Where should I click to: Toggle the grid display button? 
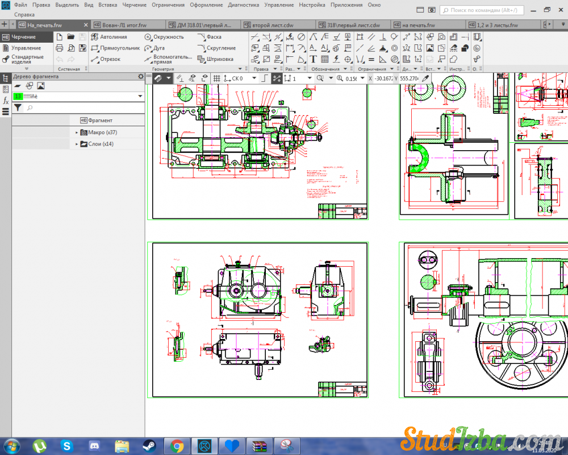[x=216, y=78]
